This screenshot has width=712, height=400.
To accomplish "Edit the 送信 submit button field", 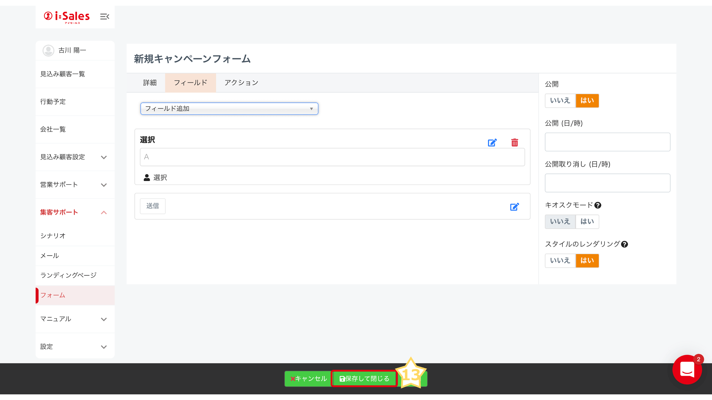I will (514, 207).
